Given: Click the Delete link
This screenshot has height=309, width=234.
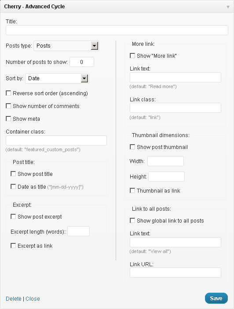Looking at the screenshot, I should [x=14, y=299].
